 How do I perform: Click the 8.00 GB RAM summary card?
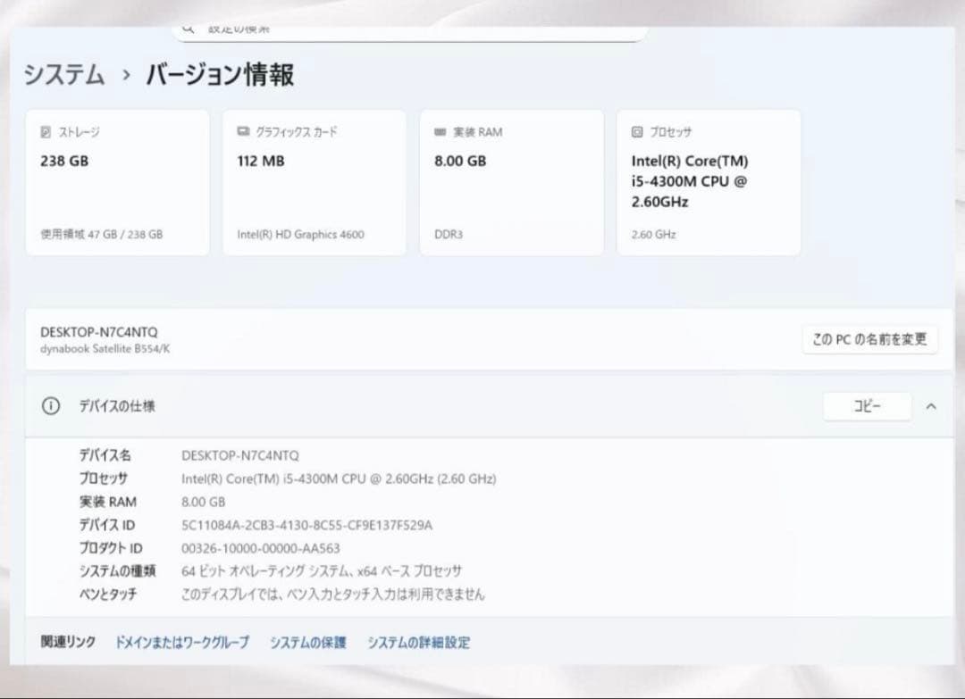pyautogui.click(x=511, y=182)
